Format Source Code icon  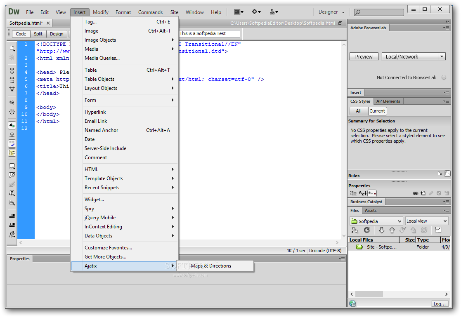[x=12, y=234]
